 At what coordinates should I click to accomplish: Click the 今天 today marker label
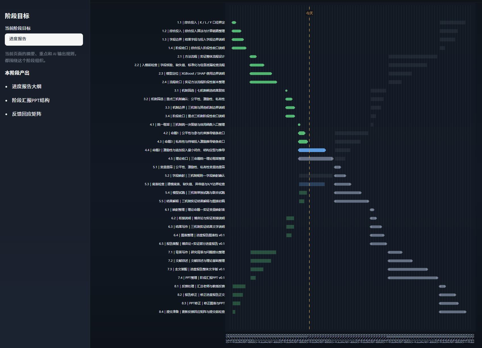tap(309, 13)
